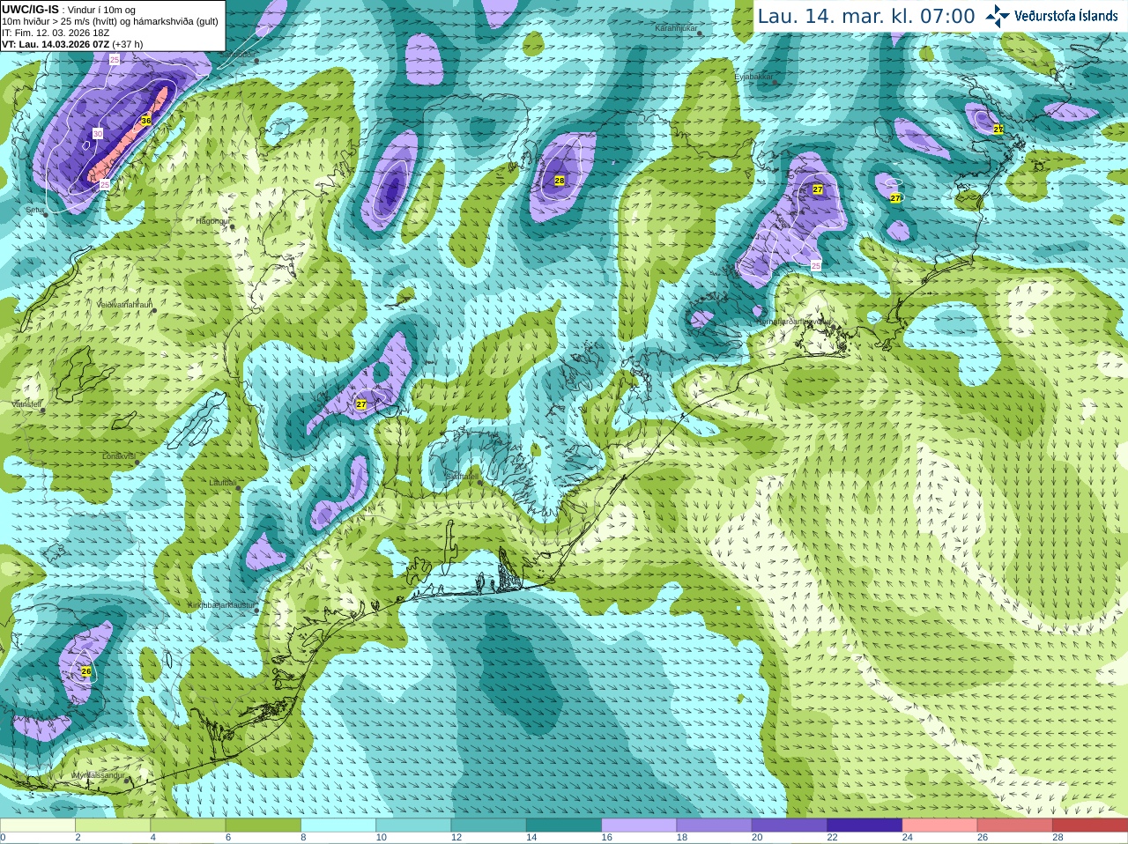The image size is (1128, 844).
Task: Click the Kirkjubæjarklaustur station label
Action: [221, 606]
